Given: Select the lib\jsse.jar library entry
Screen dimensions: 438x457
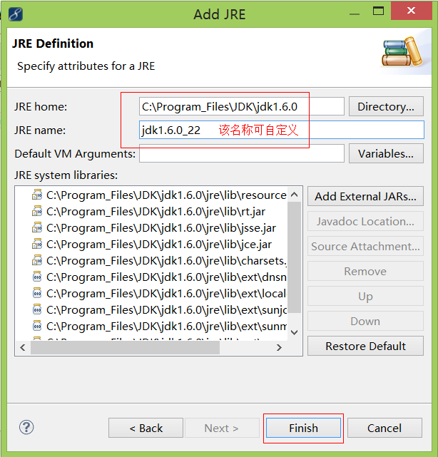Looking at the screenshot, I should pyautogui.click(x=161, y=228).
